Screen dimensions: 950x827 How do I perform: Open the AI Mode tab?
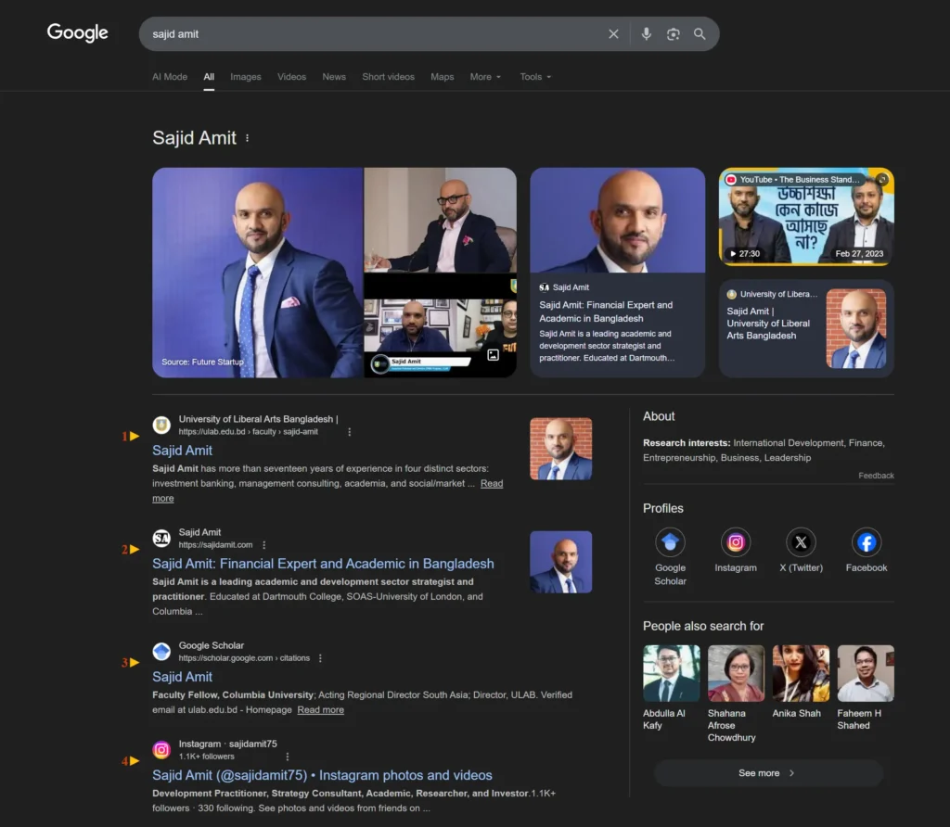(170, 77)
